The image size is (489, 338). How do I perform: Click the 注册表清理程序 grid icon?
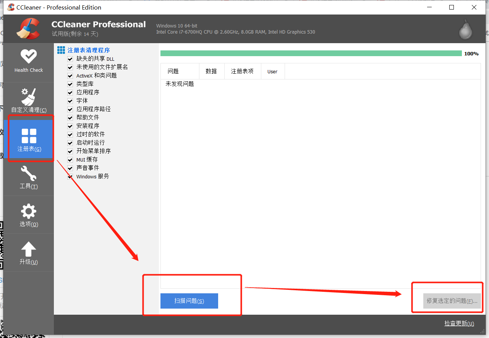[61, 50]
